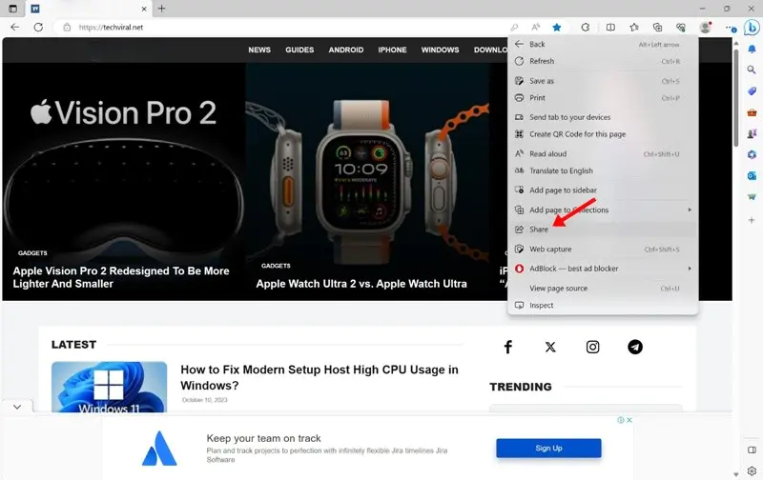Click the favorites star in address bar

pos(557,28)
